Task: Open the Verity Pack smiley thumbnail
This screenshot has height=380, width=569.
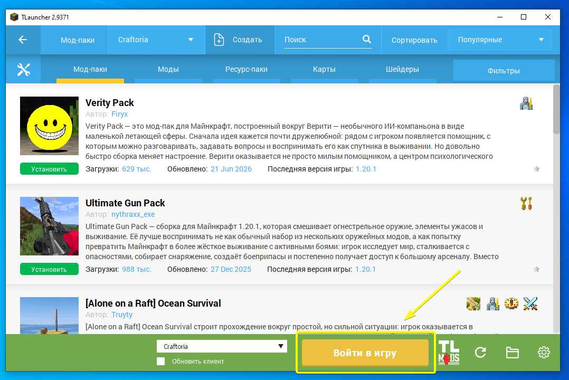Action: tap(49, 126)
